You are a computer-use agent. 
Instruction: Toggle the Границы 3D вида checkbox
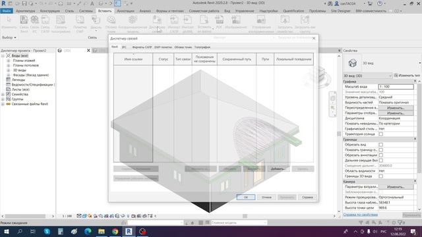tap(381, 176)
